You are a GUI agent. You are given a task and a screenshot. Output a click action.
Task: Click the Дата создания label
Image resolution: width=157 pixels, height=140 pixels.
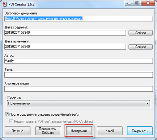click(16, 27)
